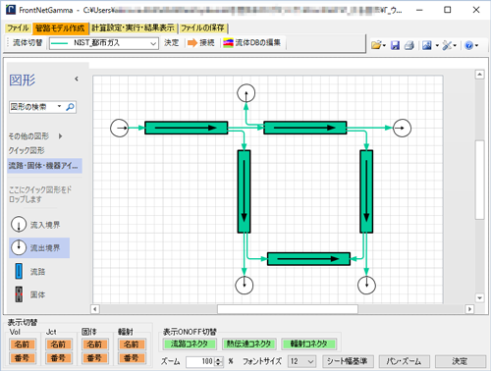The width and height of the screenshot is (491, 371).
Task: Click the 接続 orange arrow icon
Action: coord(192,43)
